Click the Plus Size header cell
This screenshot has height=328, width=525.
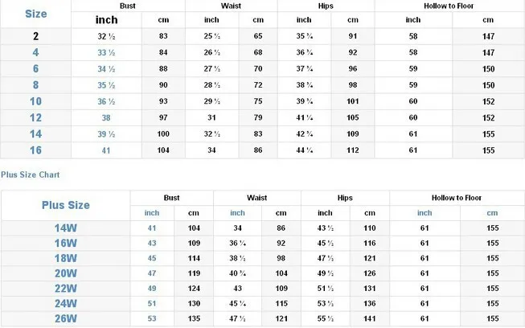pos(66,205)
